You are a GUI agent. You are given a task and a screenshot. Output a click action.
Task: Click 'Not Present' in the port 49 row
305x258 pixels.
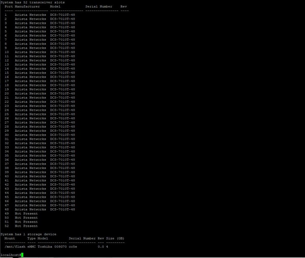[26, 214]
